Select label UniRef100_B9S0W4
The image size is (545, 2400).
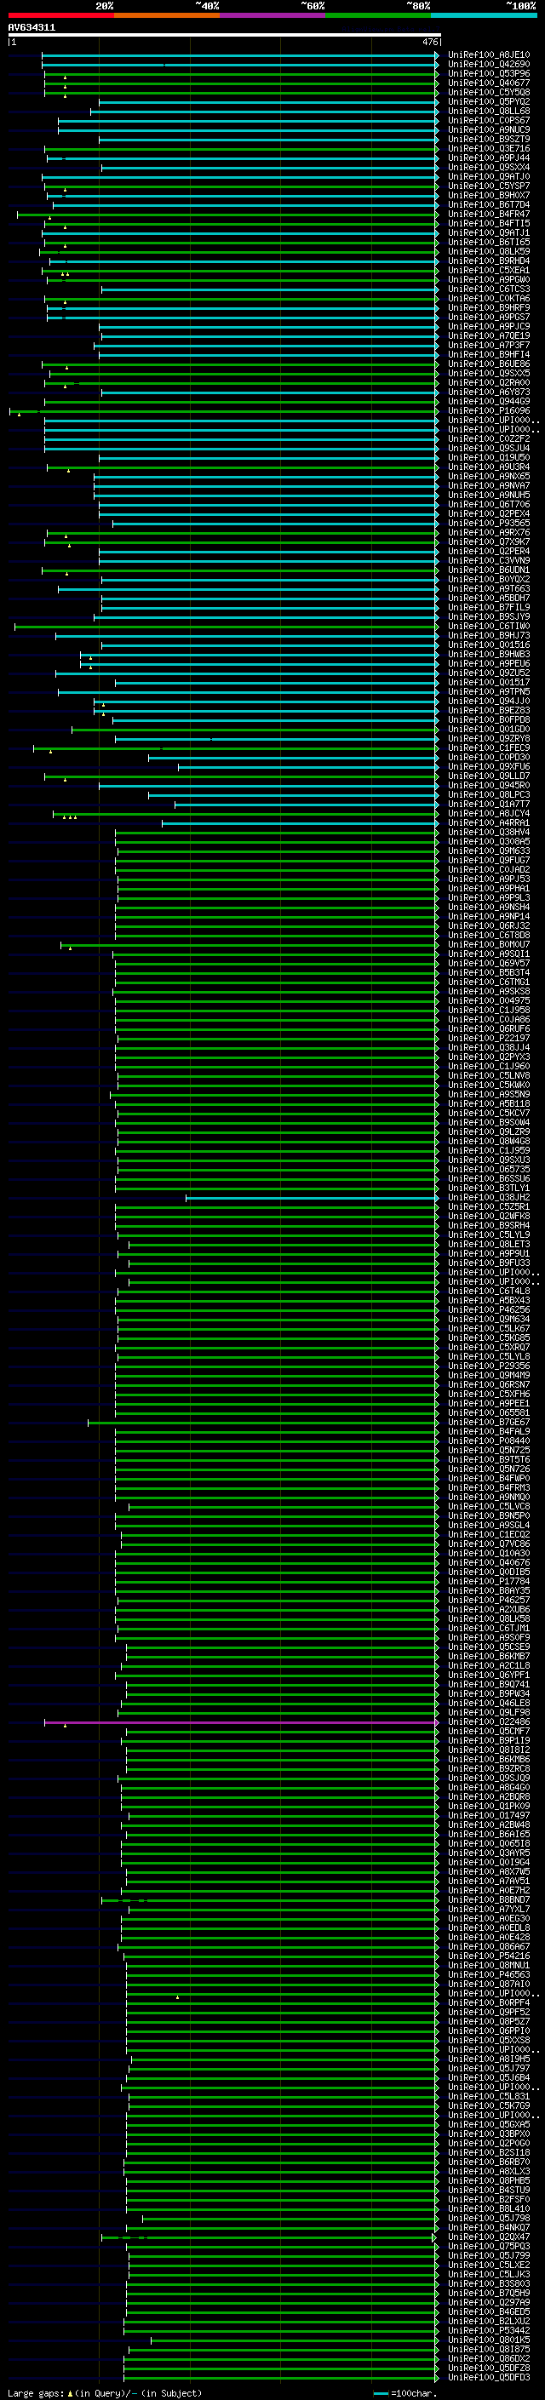click(489, 1123)
